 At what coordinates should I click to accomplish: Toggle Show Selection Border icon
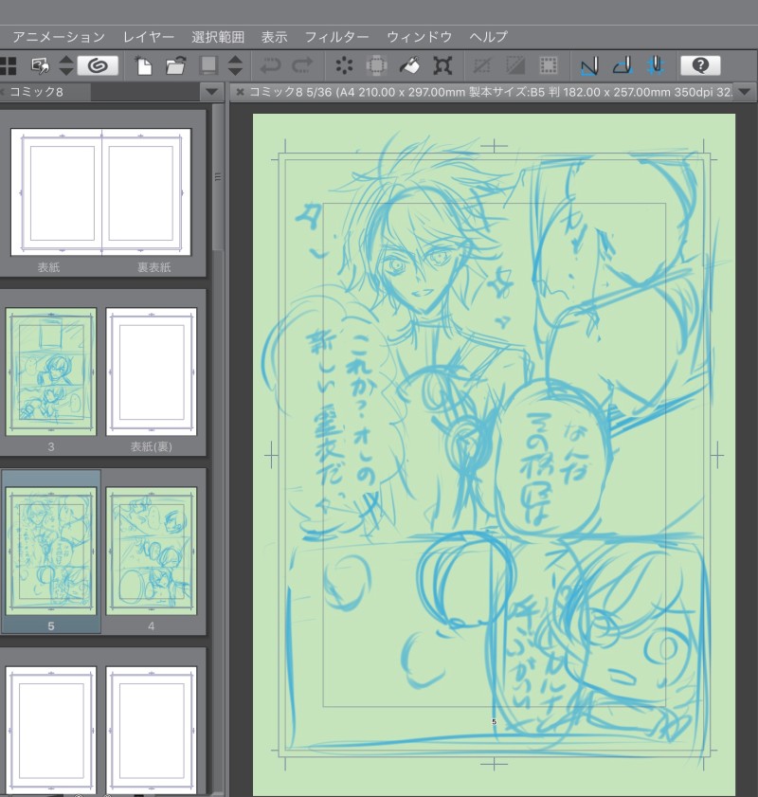[x=549, y=65]
